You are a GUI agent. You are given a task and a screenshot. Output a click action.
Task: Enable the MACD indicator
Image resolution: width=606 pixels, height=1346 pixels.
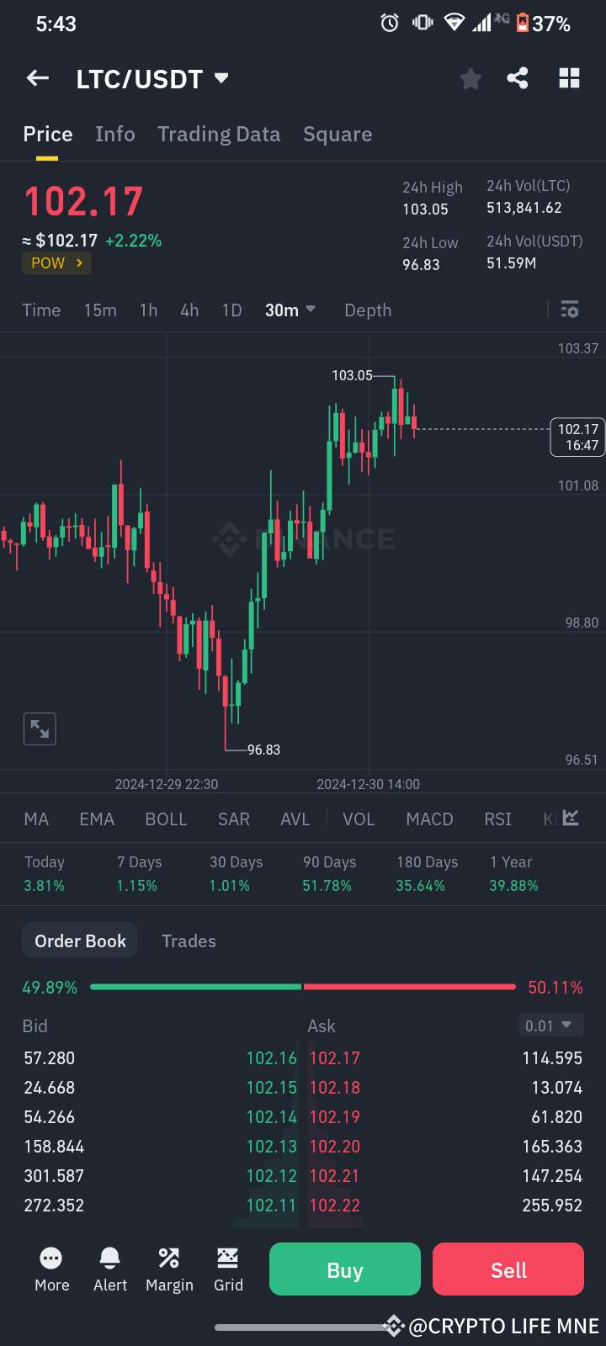coord(429,819)
